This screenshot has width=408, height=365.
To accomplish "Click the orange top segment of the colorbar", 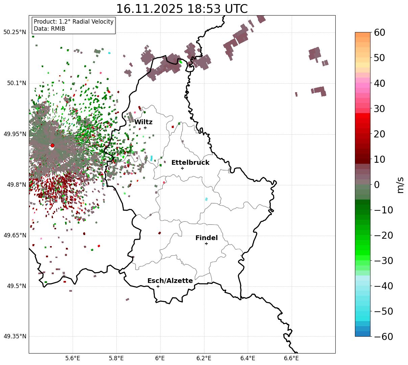I will click(363, 35).
